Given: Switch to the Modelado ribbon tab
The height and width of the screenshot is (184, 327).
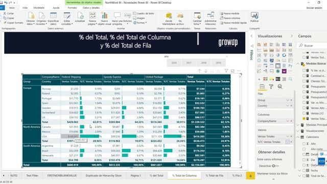Looking at the screenshot, I should click(x=39, y=8).
